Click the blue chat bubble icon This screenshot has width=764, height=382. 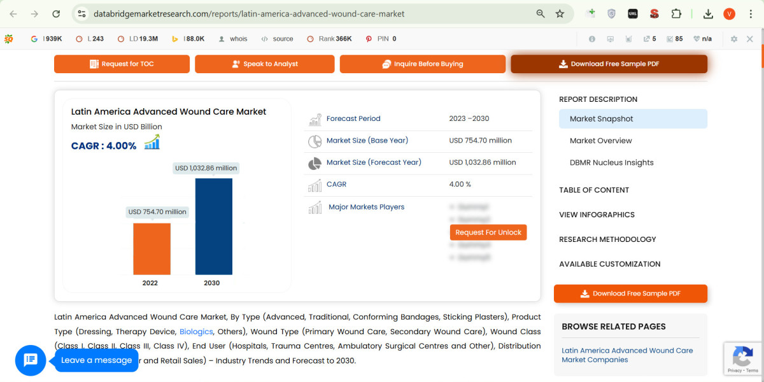click(31, 360)
